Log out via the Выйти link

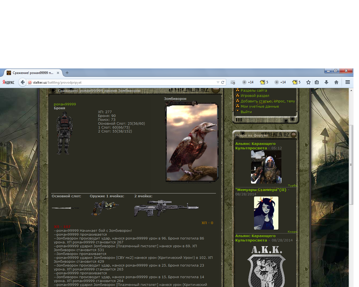coord(246,112)
